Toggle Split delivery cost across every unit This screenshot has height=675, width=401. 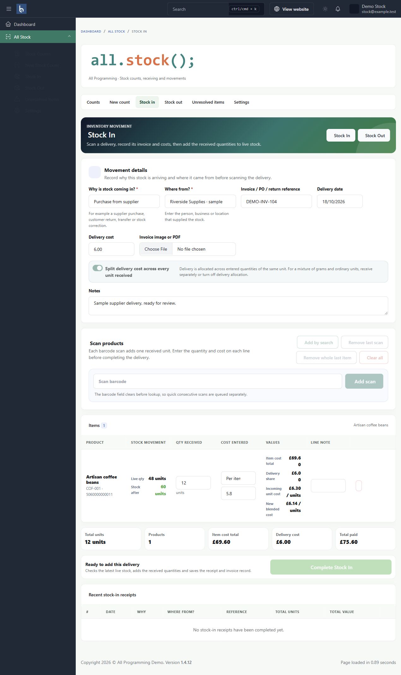(98, 268)
